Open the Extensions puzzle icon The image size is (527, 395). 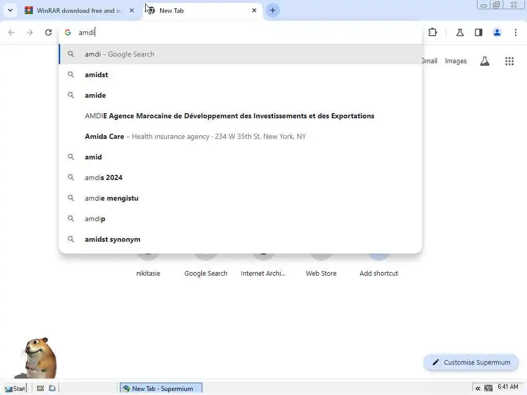point(432,32)
